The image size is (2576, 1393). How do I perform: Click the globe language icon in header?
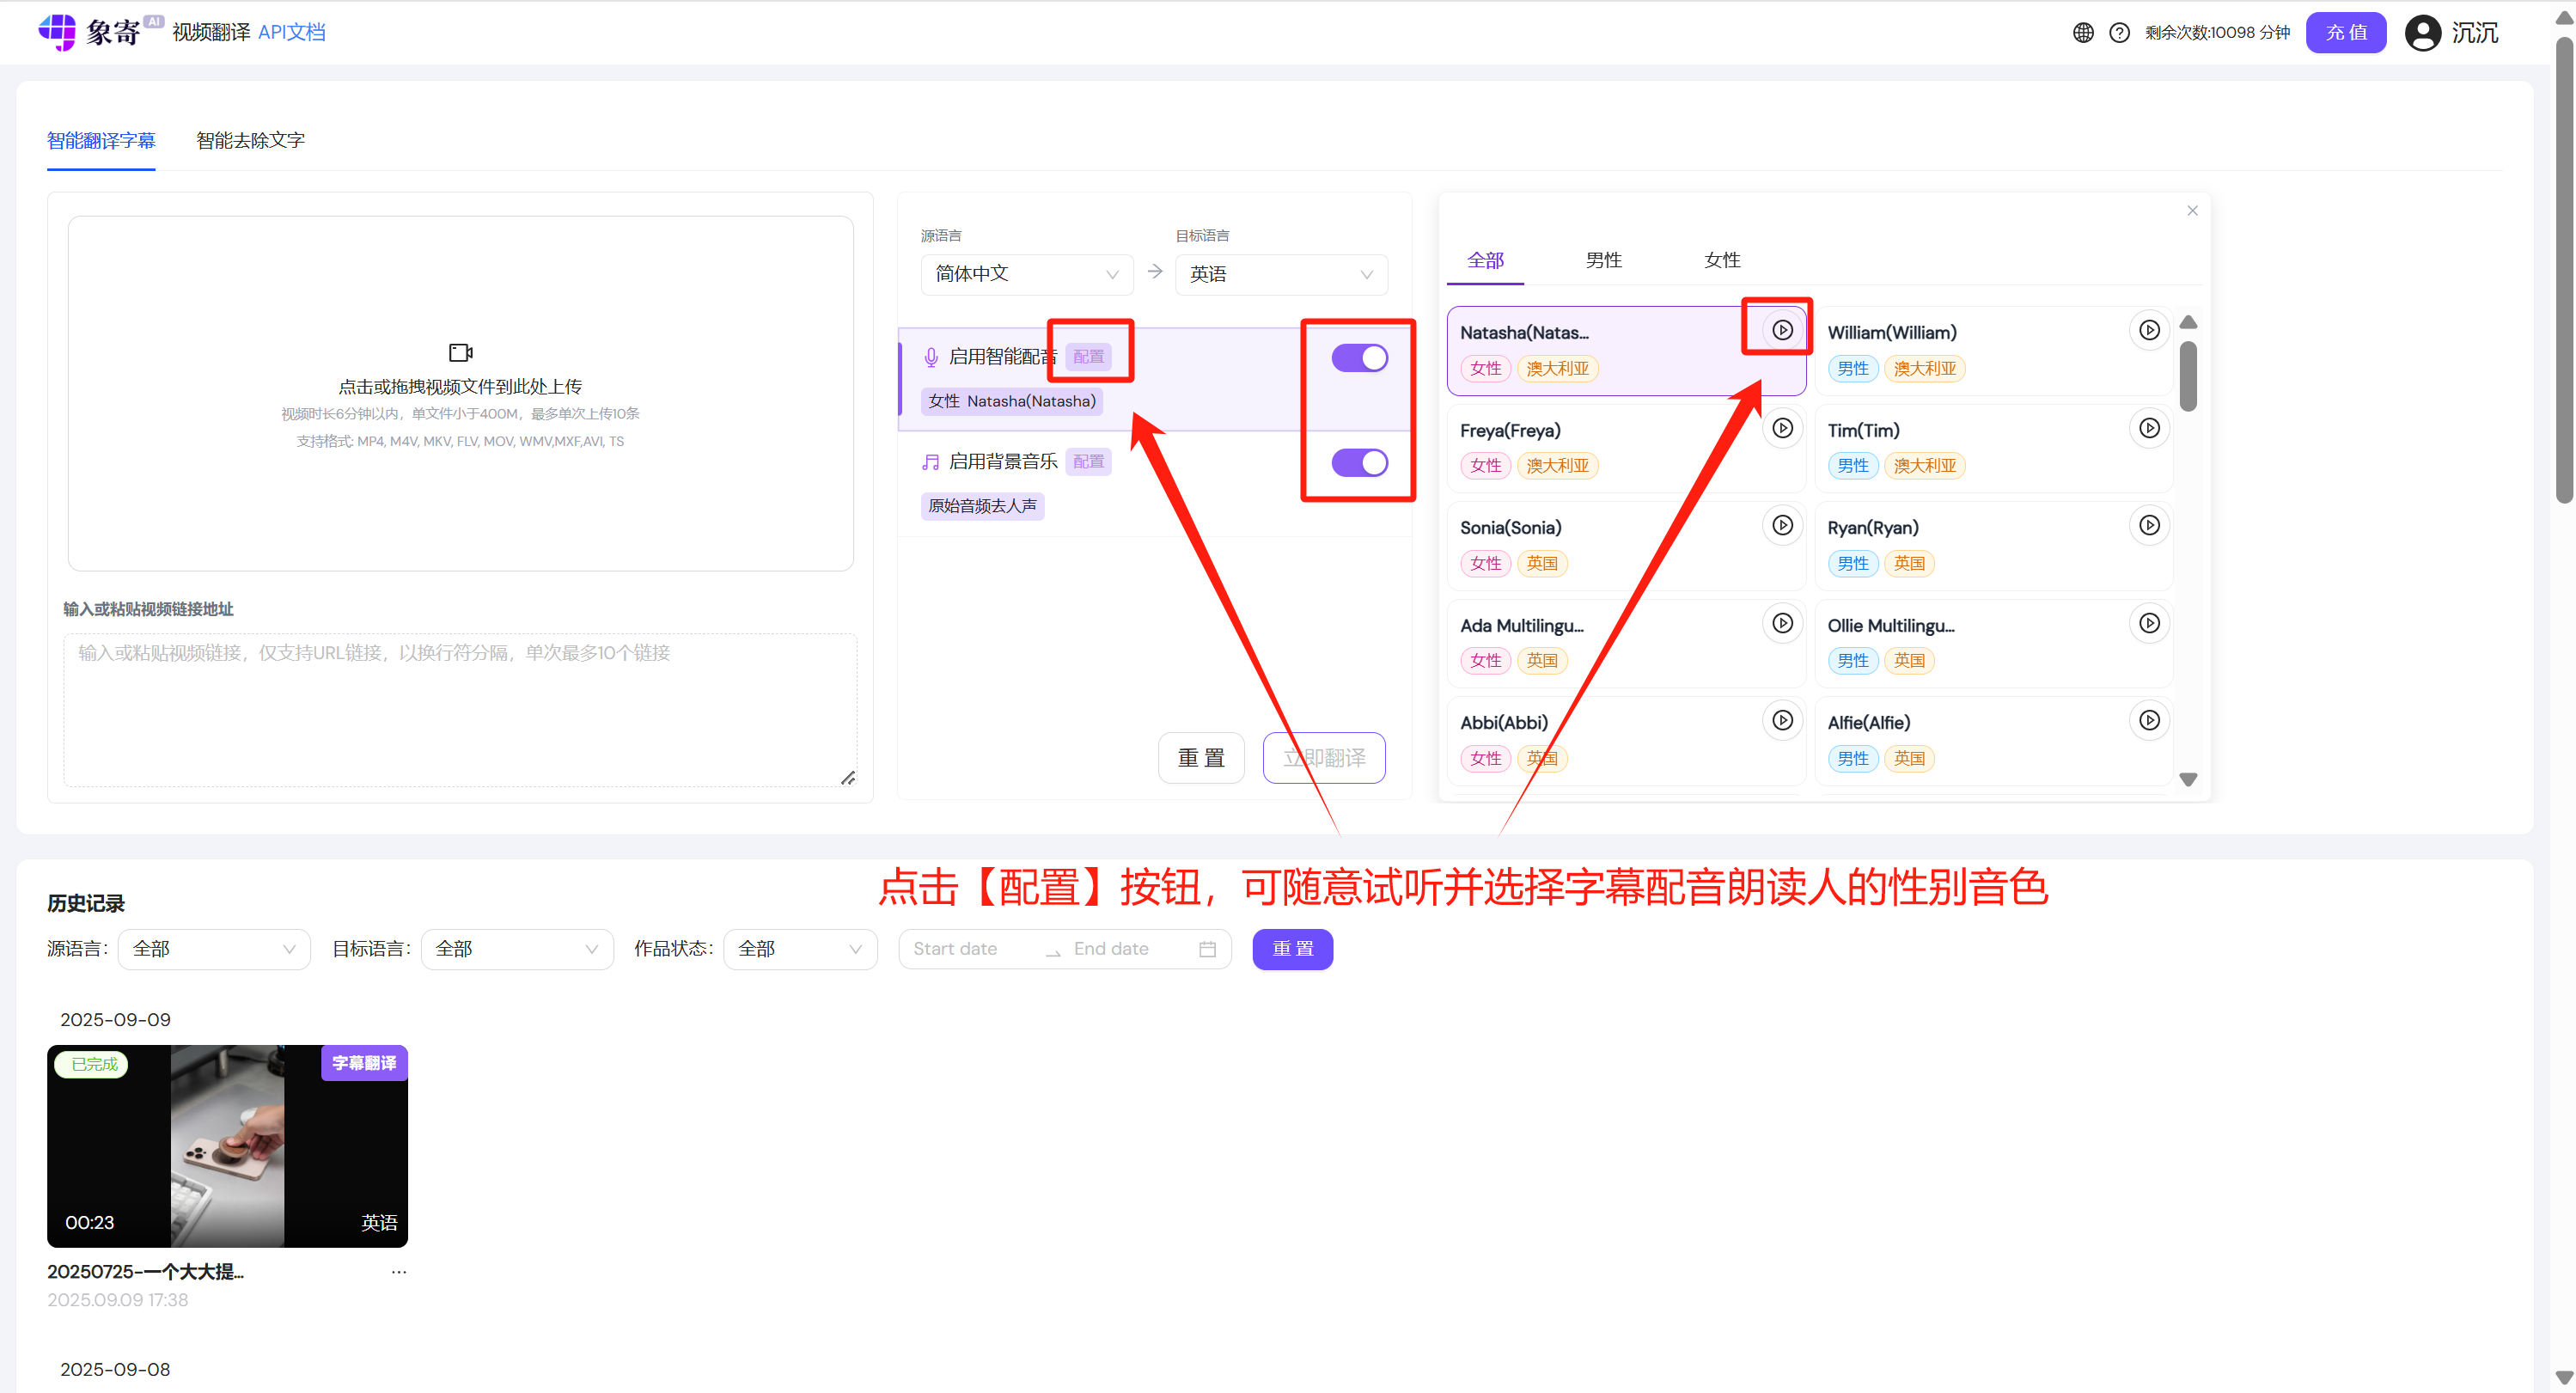(2083, 32)
